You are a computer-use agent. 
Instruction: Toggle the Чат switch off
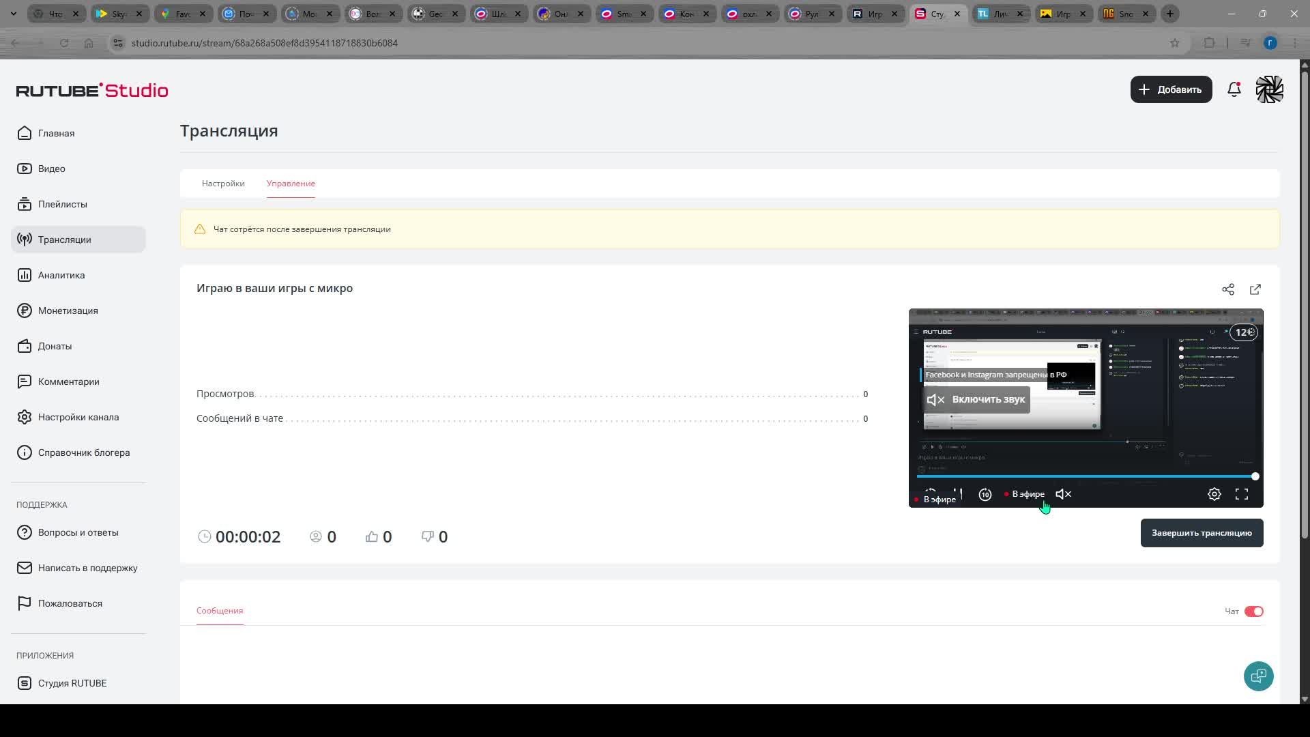[1253, 611]
